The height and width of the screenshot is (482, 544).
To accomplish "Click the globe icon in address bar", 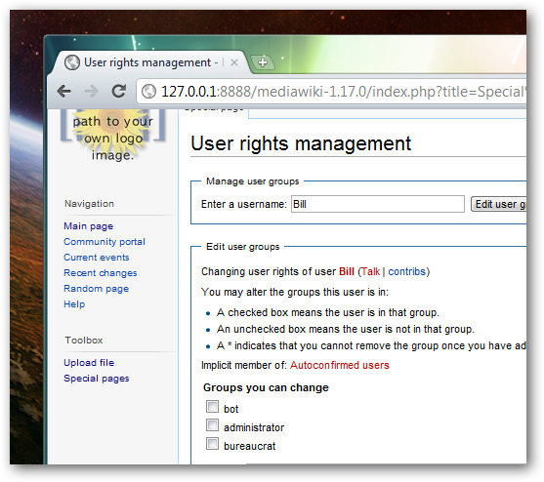I will (149, 92).
